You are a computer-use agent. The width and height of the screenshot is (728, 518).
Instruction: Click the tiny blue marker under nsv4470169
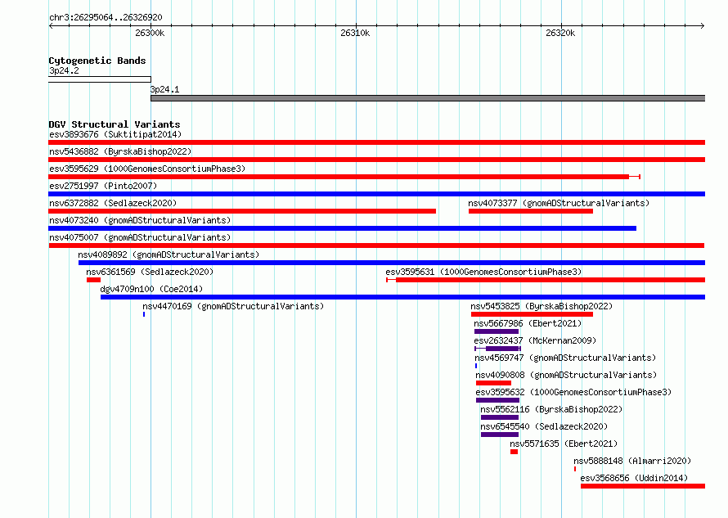coord(144,314)
